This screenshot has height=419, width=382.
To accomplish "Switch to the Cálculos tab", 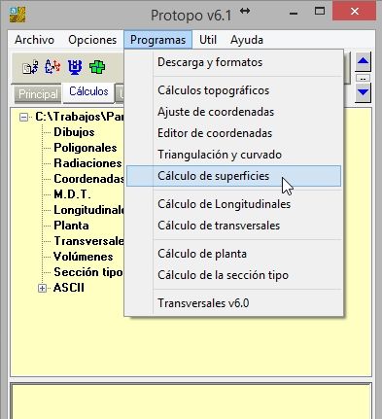I will [x=88, y=91].
